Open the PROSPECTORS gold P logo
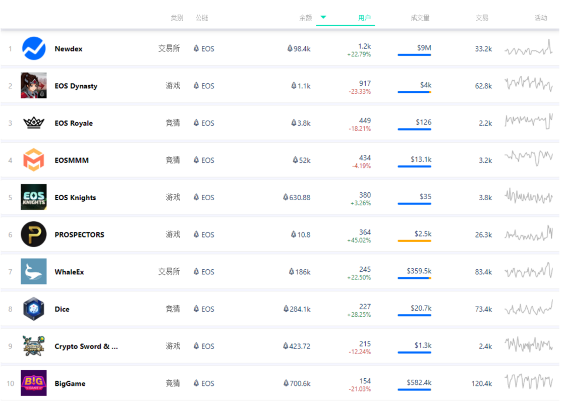Image resolution: width=562 pixels, height=402 pixels. point(34,235)
